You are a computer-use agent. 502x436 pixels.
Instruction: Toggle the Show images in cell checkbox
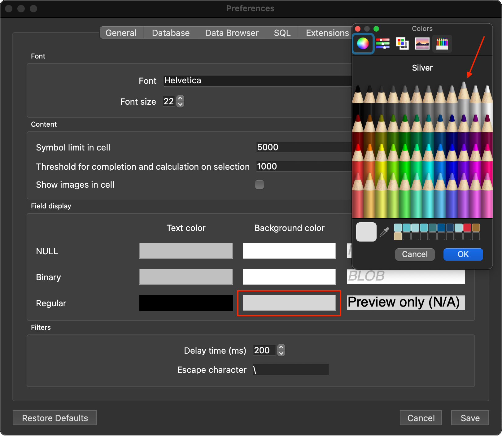click(x=259, y=185)
